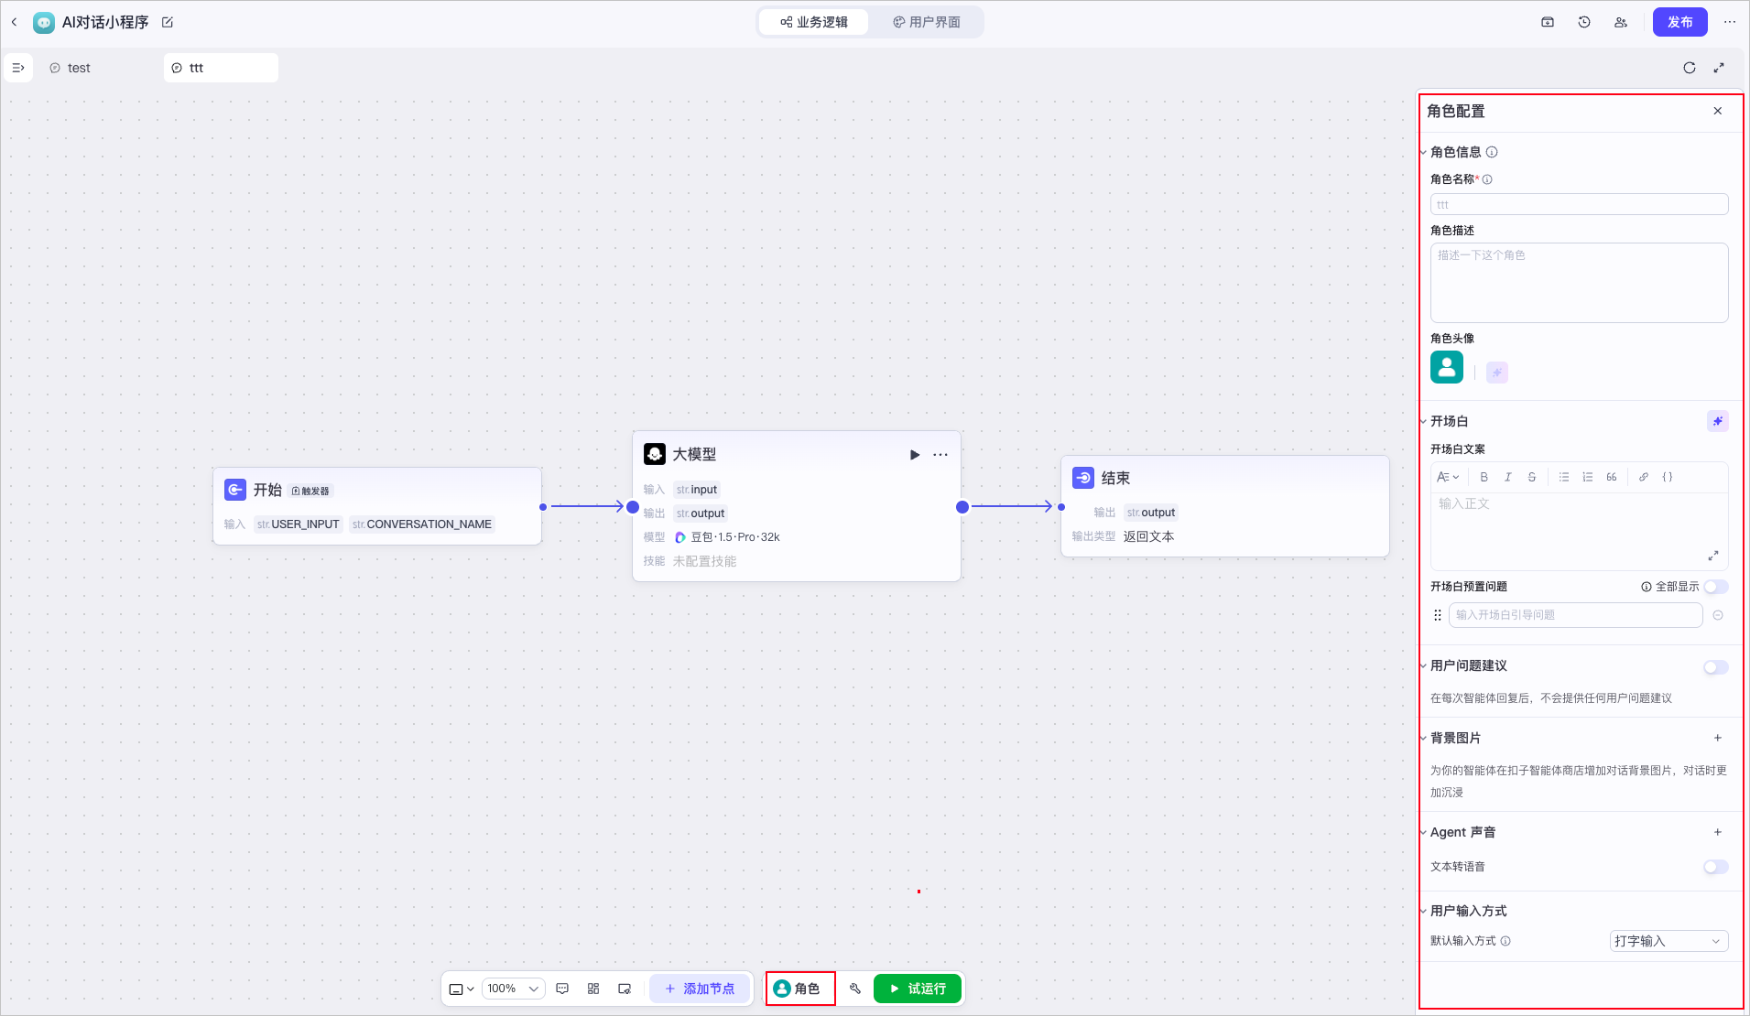Viewport: 1750px width, 1016px height.
Task: Add a 背景图片 with the plus icon
Action: [x=1718, y=738]
